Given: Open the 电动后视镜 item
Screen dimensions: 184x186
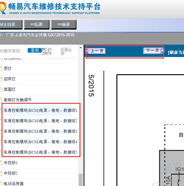Looking at the screenshot, I should click(x=14, y=184).
